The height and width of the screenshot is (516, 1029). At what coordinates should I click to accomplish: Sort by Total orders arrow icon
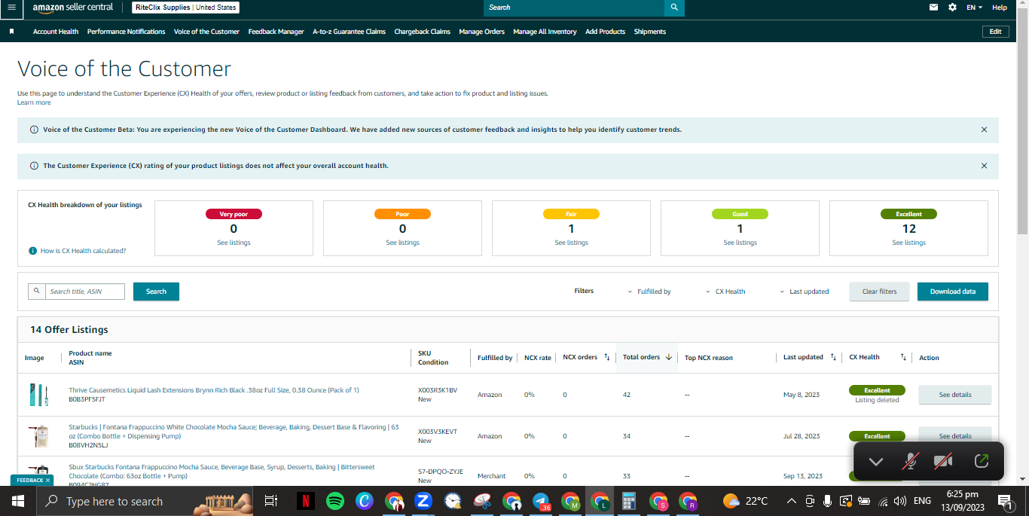pos(668,357)
